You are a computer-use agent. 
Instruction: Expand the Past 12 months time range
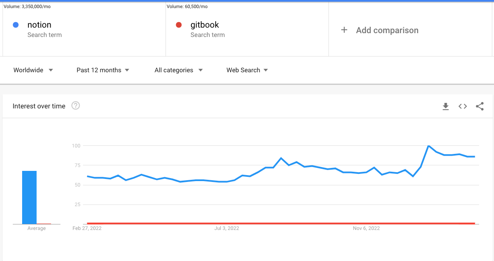tap(103, 70)
